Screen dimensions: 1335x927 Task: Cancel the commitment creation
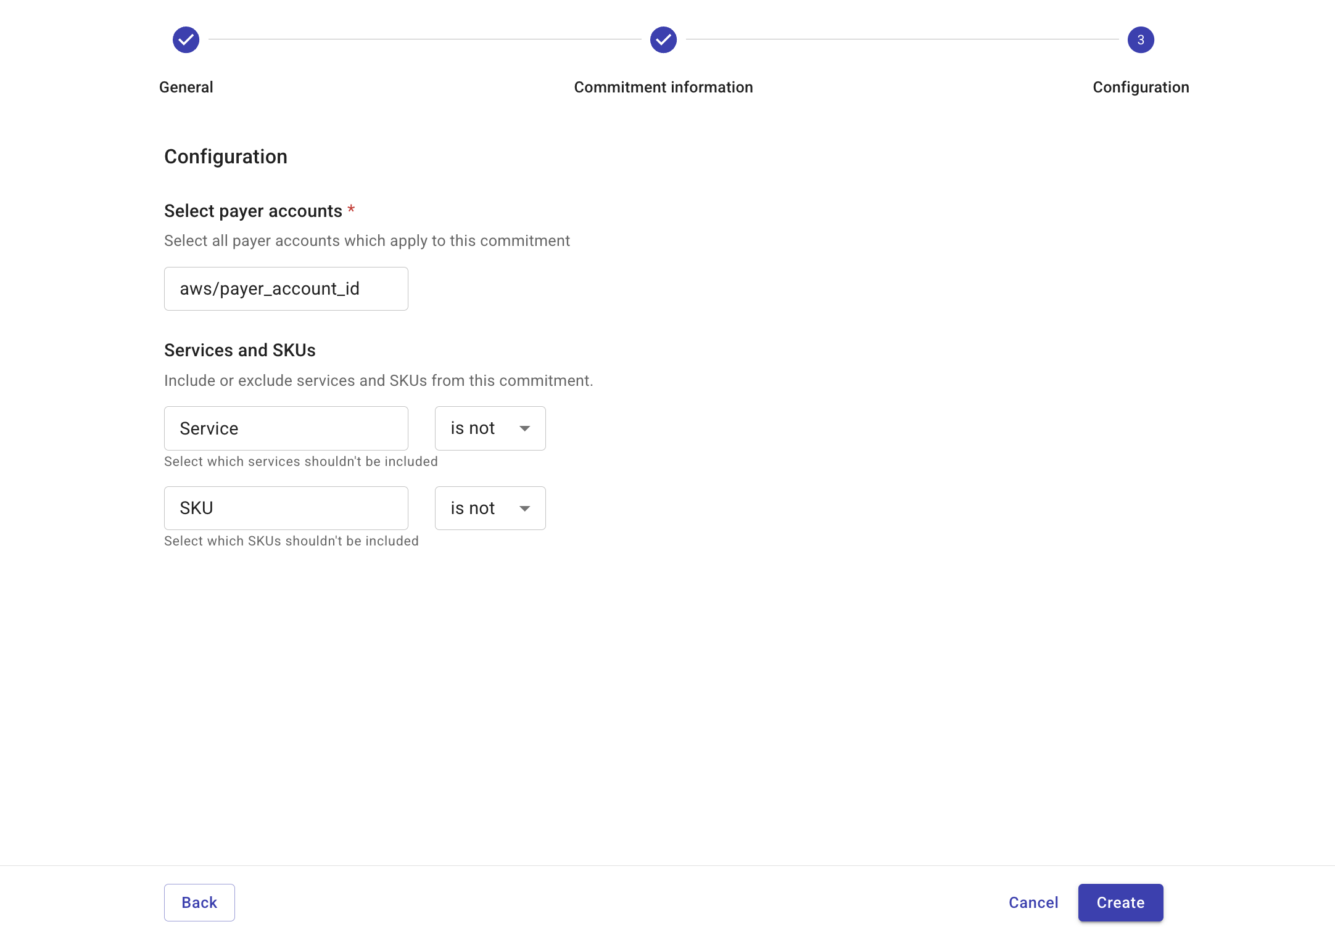click(1033, 902)
